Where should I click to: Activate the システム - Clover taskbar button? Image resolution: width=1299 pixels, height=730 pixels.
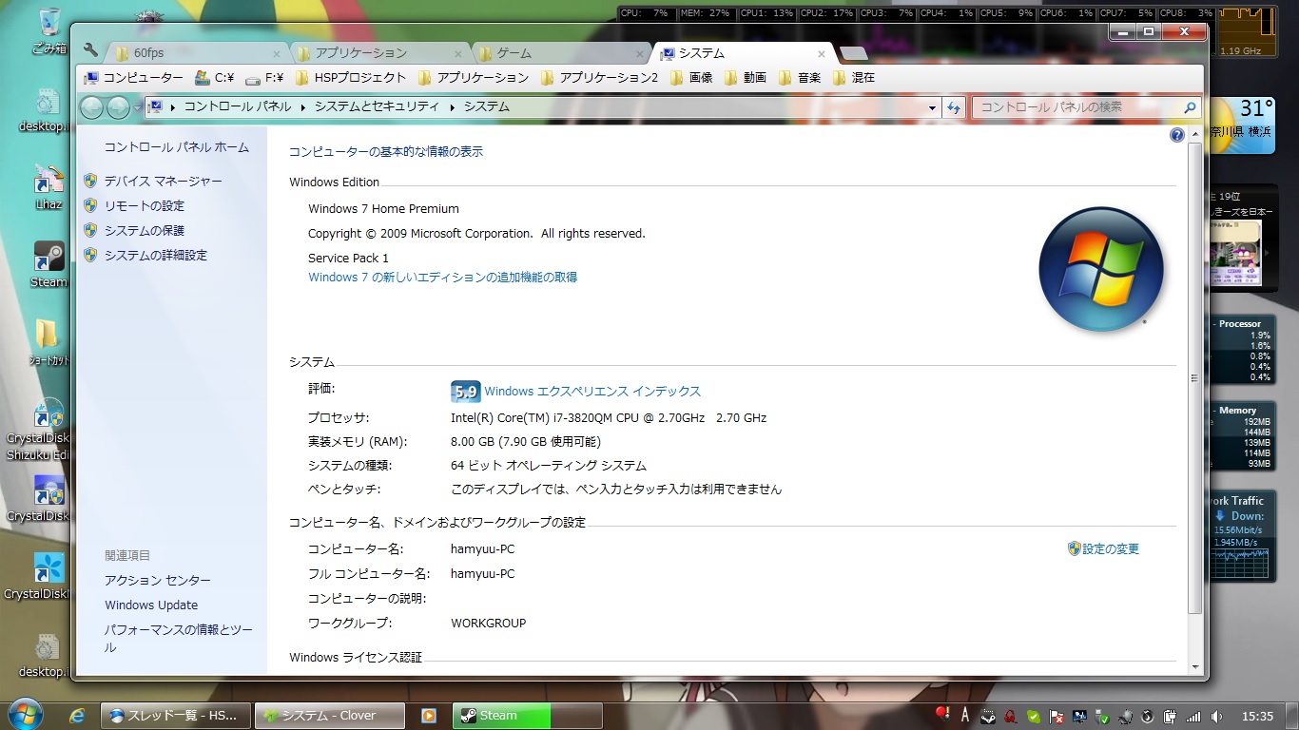pos(330,716)
